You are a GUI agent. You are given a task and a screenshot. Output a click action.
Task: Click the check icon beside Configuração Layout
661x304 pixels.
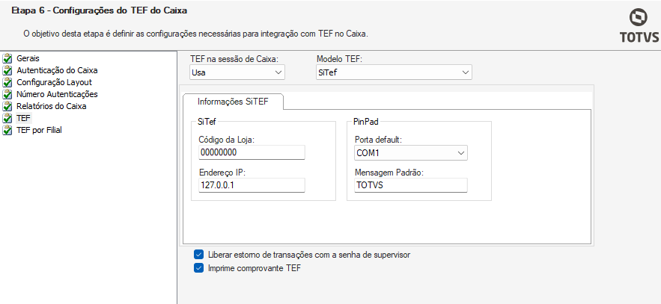(x=8, y=82)
